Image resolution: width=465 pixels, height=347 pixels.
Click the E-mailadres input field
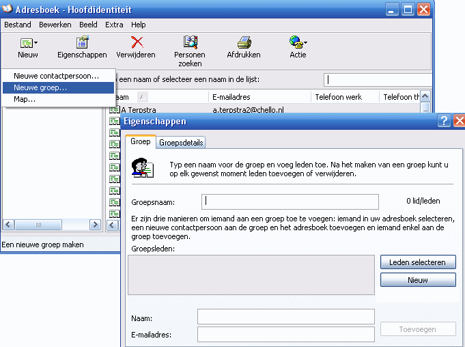click(x=285, y=334)
